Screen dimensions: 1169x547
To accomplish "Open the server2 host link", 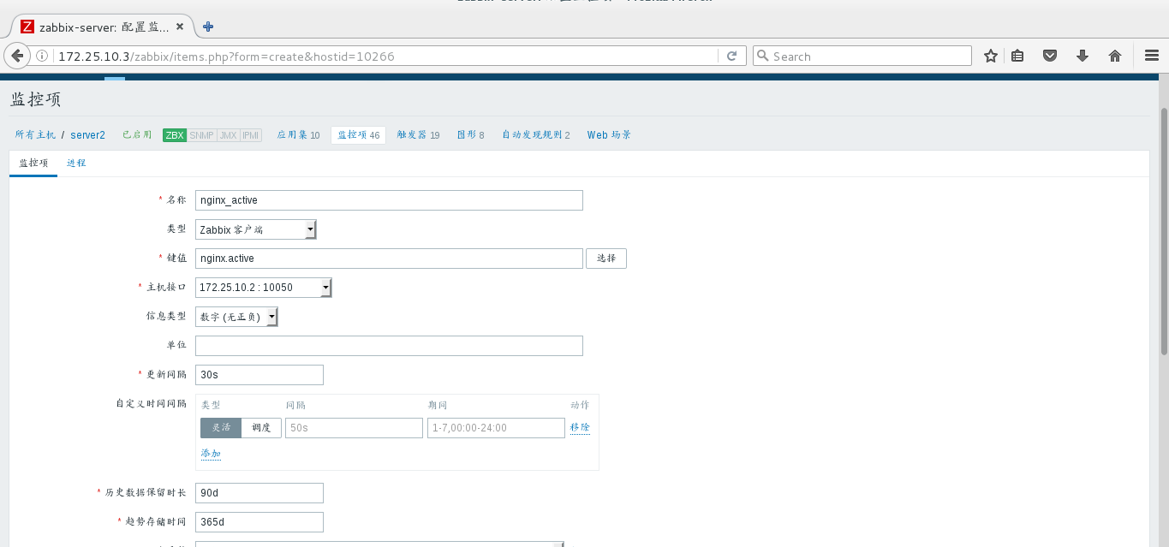I will (x=87, y=135).
